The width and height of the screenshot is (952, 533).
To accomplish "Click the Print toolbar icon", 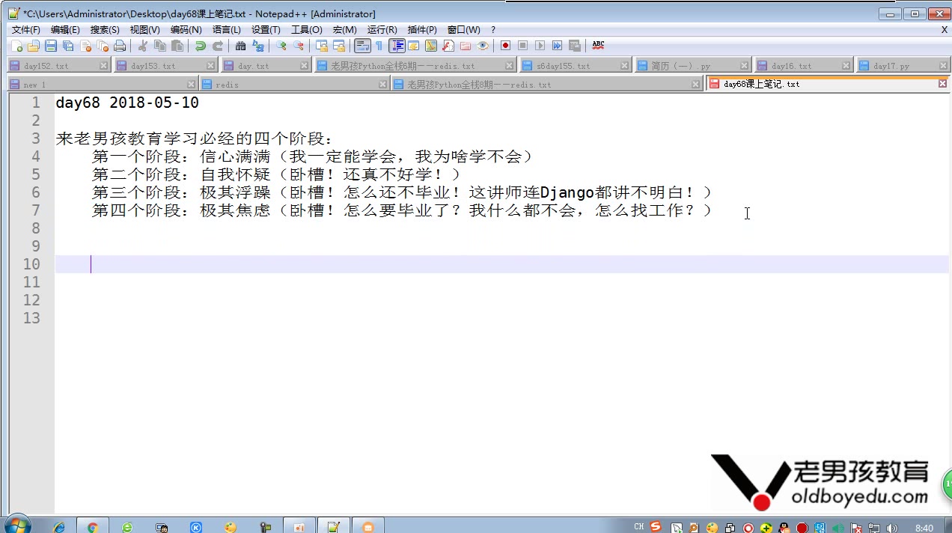I will pyautogui.click(x=118, y=46).
